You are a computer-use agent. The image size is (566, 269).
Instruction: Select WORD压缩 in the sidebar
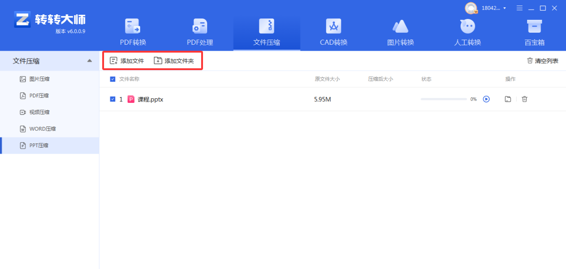tap(49, 129)
